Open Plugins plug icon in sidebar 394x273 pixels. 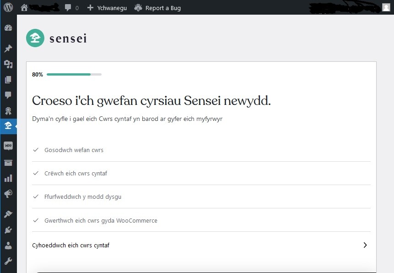pyautogui.click(x=8, y=230)
